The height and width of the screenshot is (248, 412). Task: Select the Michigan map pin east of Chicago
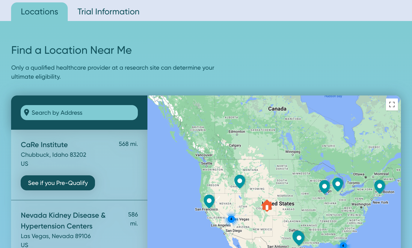(338, 184)
